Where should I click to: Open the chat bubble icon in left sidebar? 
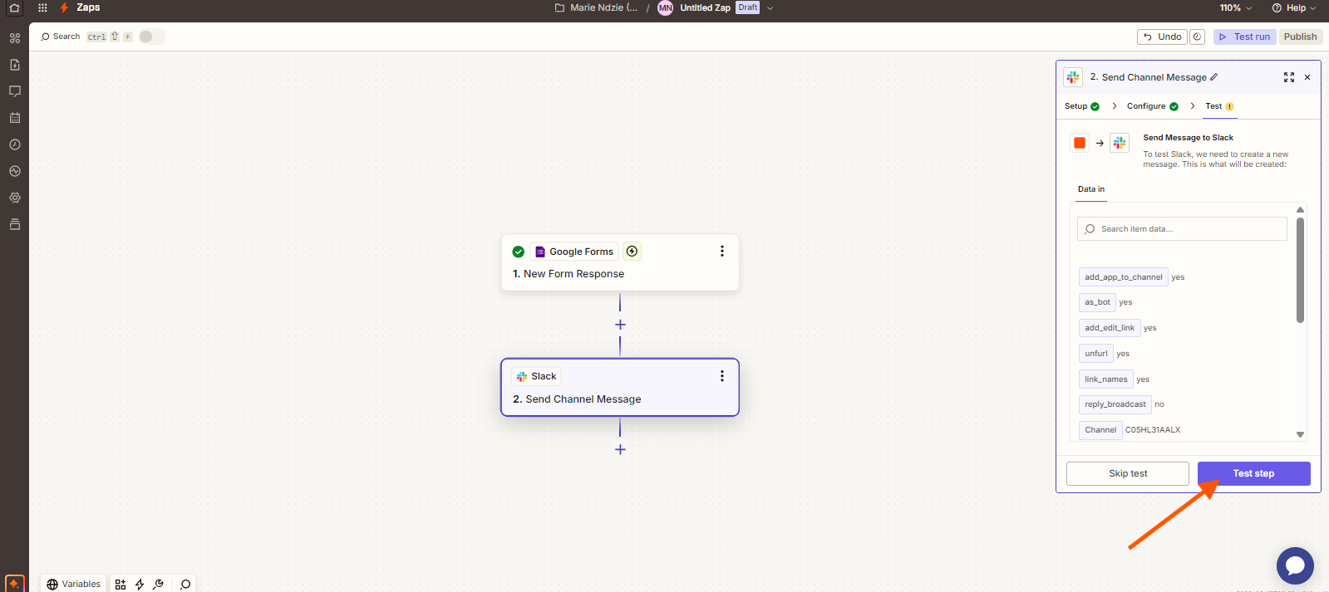15,91
